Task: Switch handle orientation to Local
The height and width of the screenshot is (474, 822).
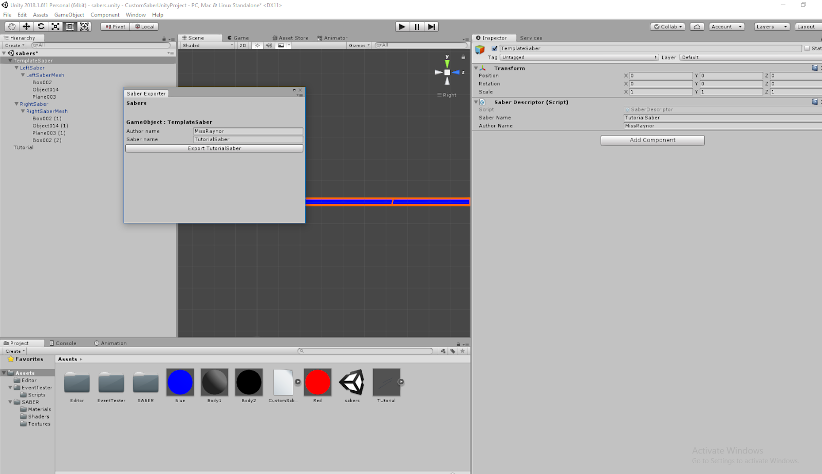Action: 144,26
